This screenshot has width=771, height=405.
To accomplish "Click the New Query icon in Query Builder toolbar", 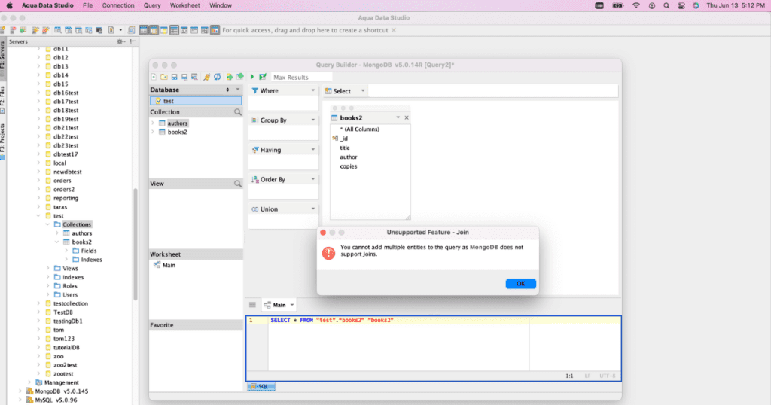I will click(x=154, y=78).
